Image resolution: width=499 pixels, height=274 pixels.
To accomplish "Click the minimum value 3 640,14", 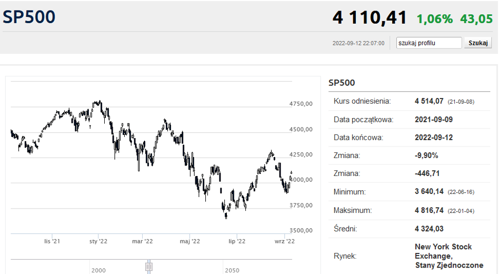I will click(x=429, y=191).
